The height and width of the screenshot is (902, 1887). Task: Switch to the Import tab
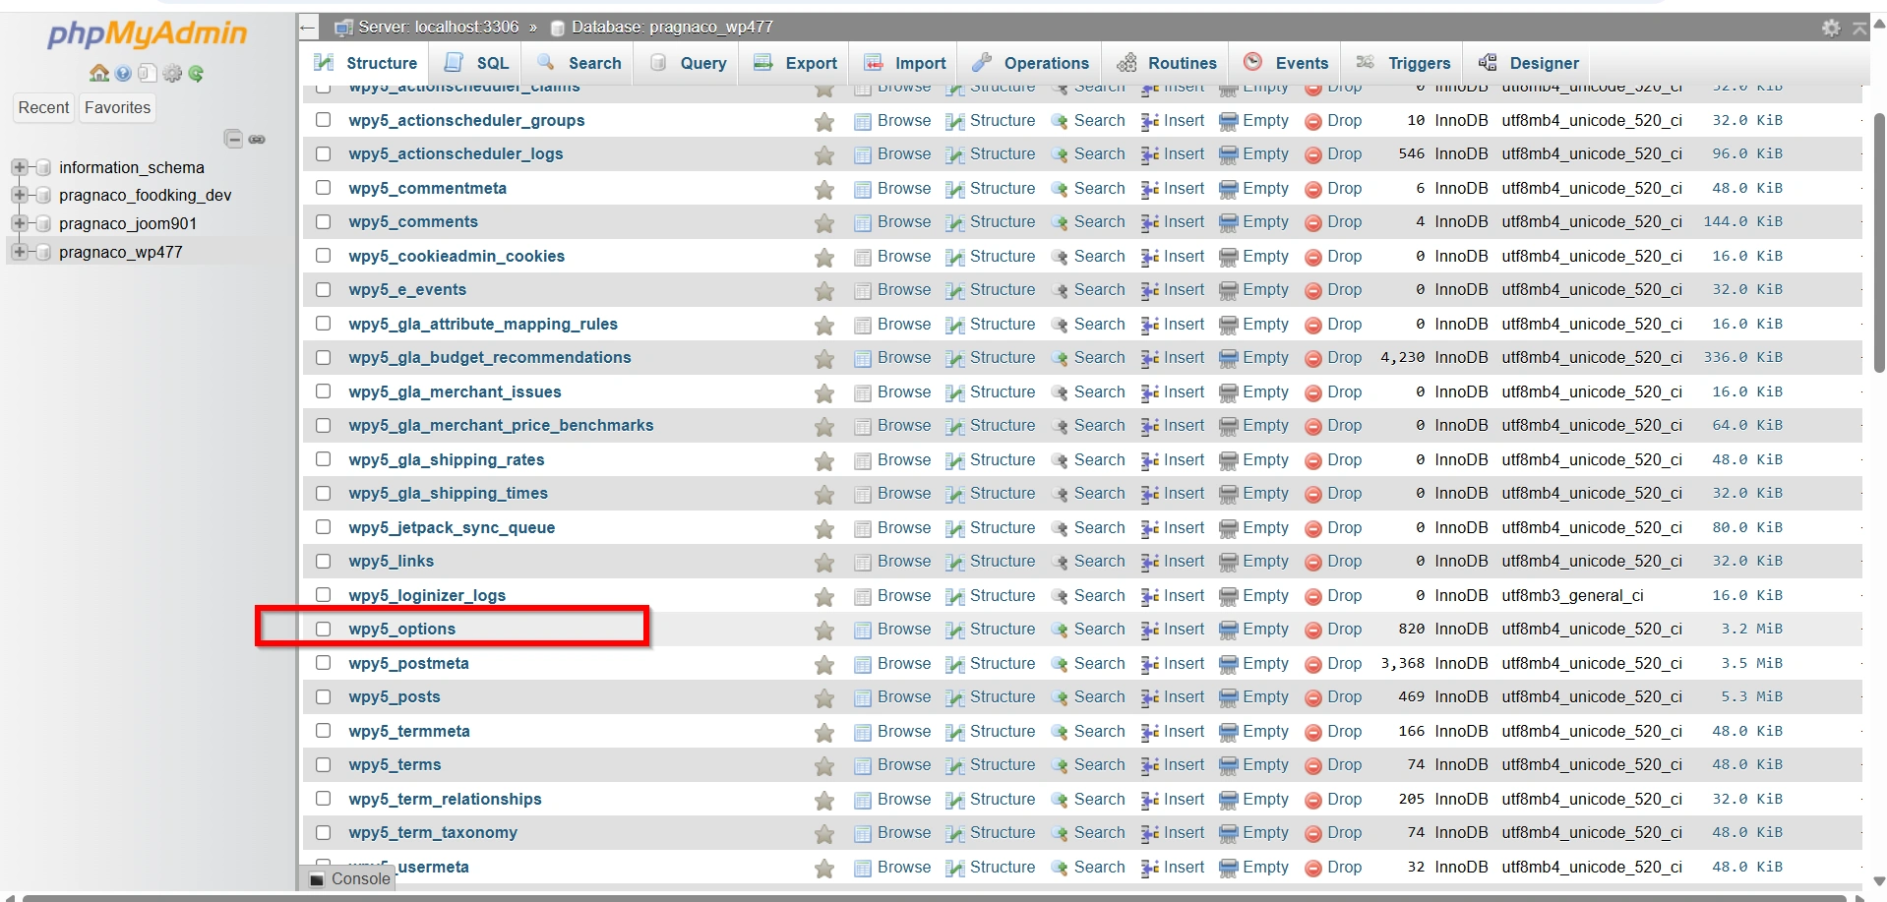pos(905,63)
